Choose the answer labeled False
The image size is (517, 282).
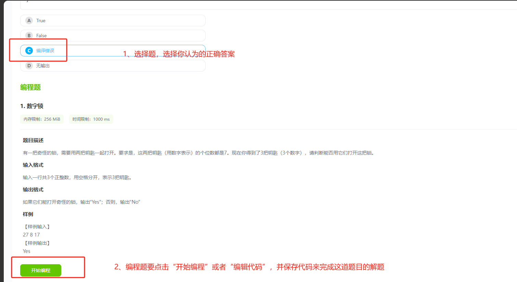(41, 36)
